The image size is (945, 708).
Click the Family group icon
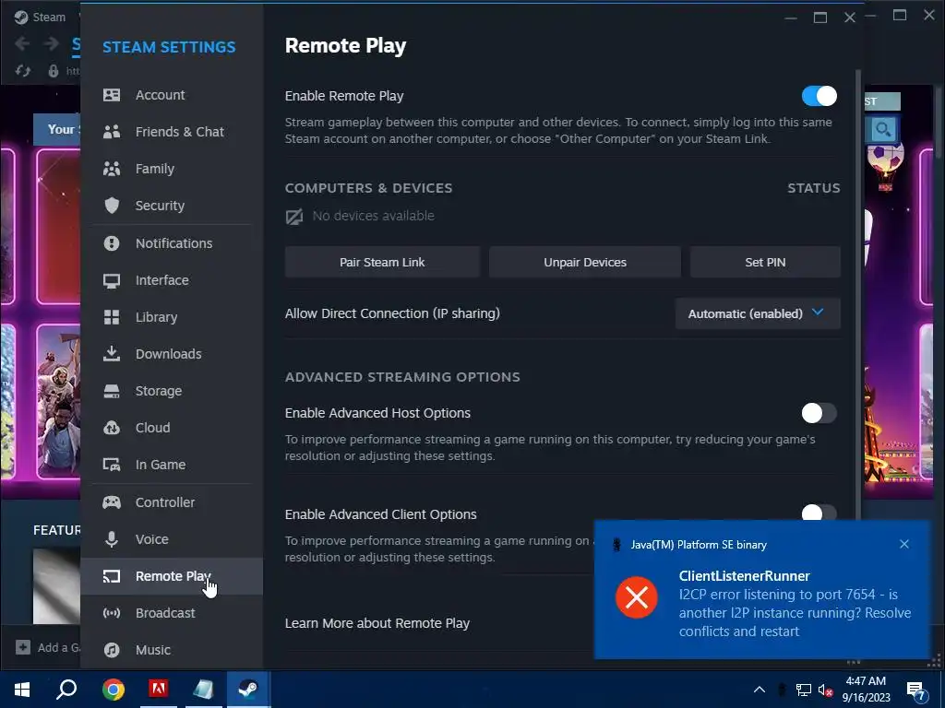coord(112,169)
